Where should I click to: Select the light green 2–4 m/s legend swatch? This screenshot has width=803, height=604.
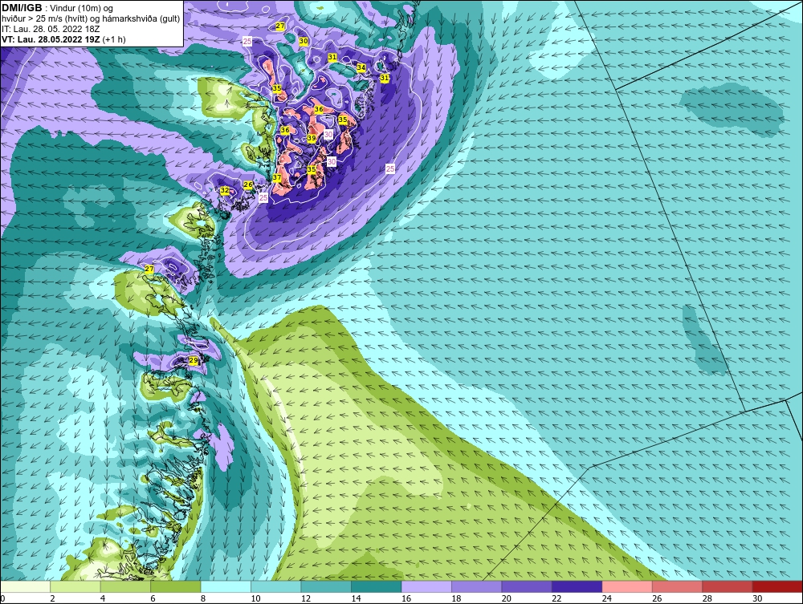click(x=75, y=586)
